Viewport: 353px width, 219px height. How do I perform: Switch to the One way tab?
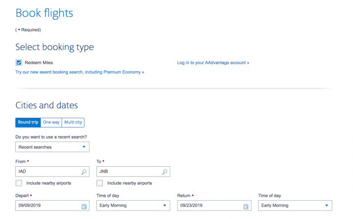tap(51, 122)
